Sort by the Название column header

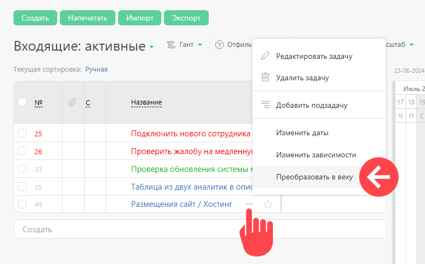pyautogui.click(x=146, y=102)
